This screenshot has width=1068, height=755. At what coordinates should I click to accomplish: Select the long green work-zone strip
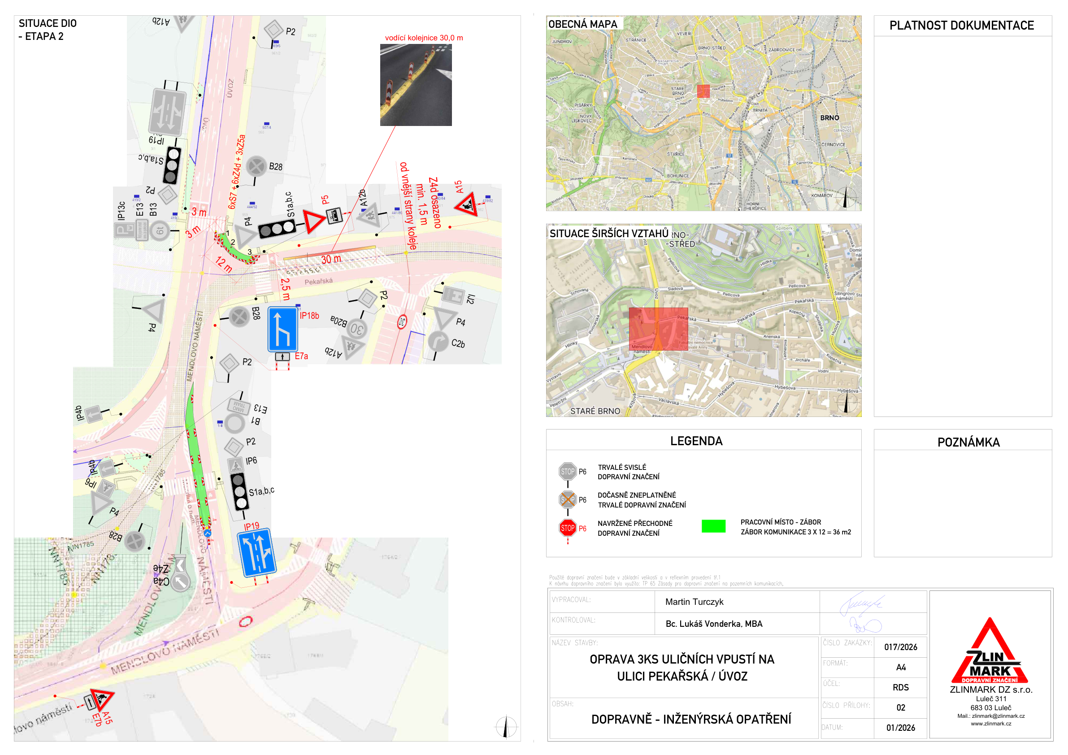[197, 461]
